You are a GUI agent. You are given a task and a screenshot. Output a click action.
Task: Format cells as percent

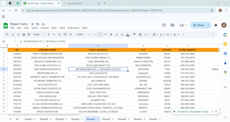(54, 34)
